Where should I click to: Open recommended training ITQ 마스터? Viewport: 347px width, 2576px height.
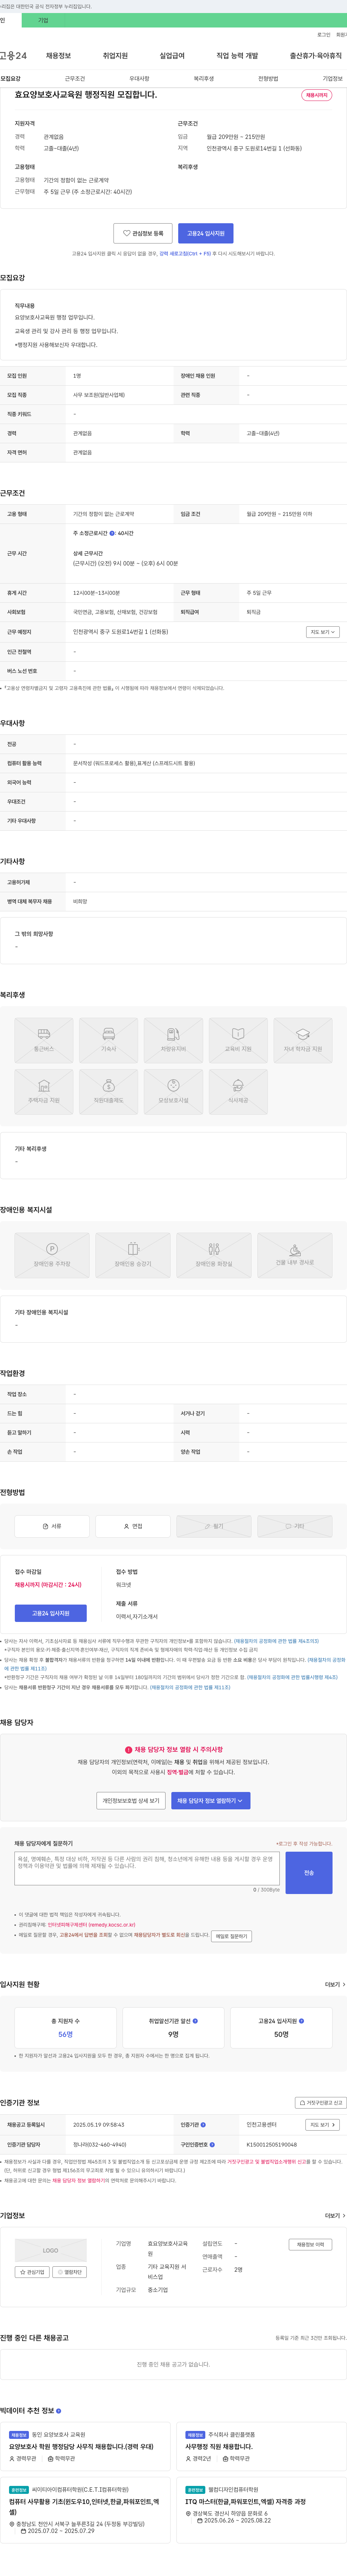tap(246, 2501)
